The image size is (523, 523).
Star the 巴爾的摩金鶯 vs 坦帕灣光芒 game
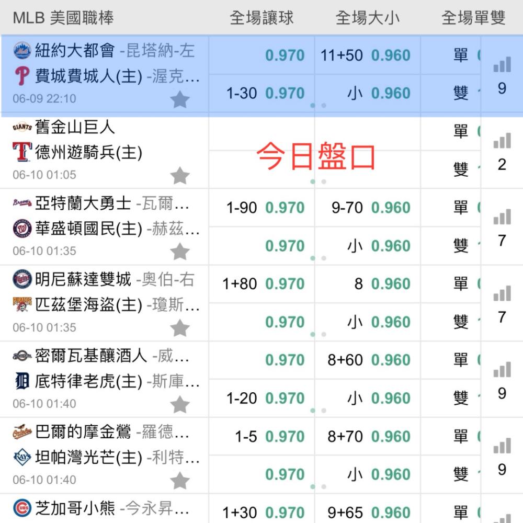coord(180,480)
